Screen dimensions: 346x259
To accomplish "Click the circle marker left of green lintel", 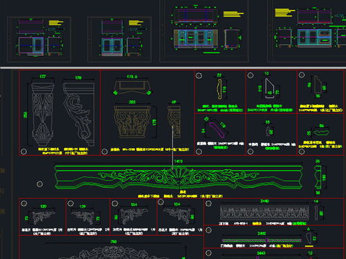I will click(39, 184).
